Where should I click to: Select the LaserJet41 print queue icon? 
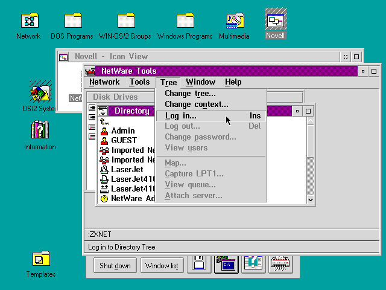click(x=104, y=189)
